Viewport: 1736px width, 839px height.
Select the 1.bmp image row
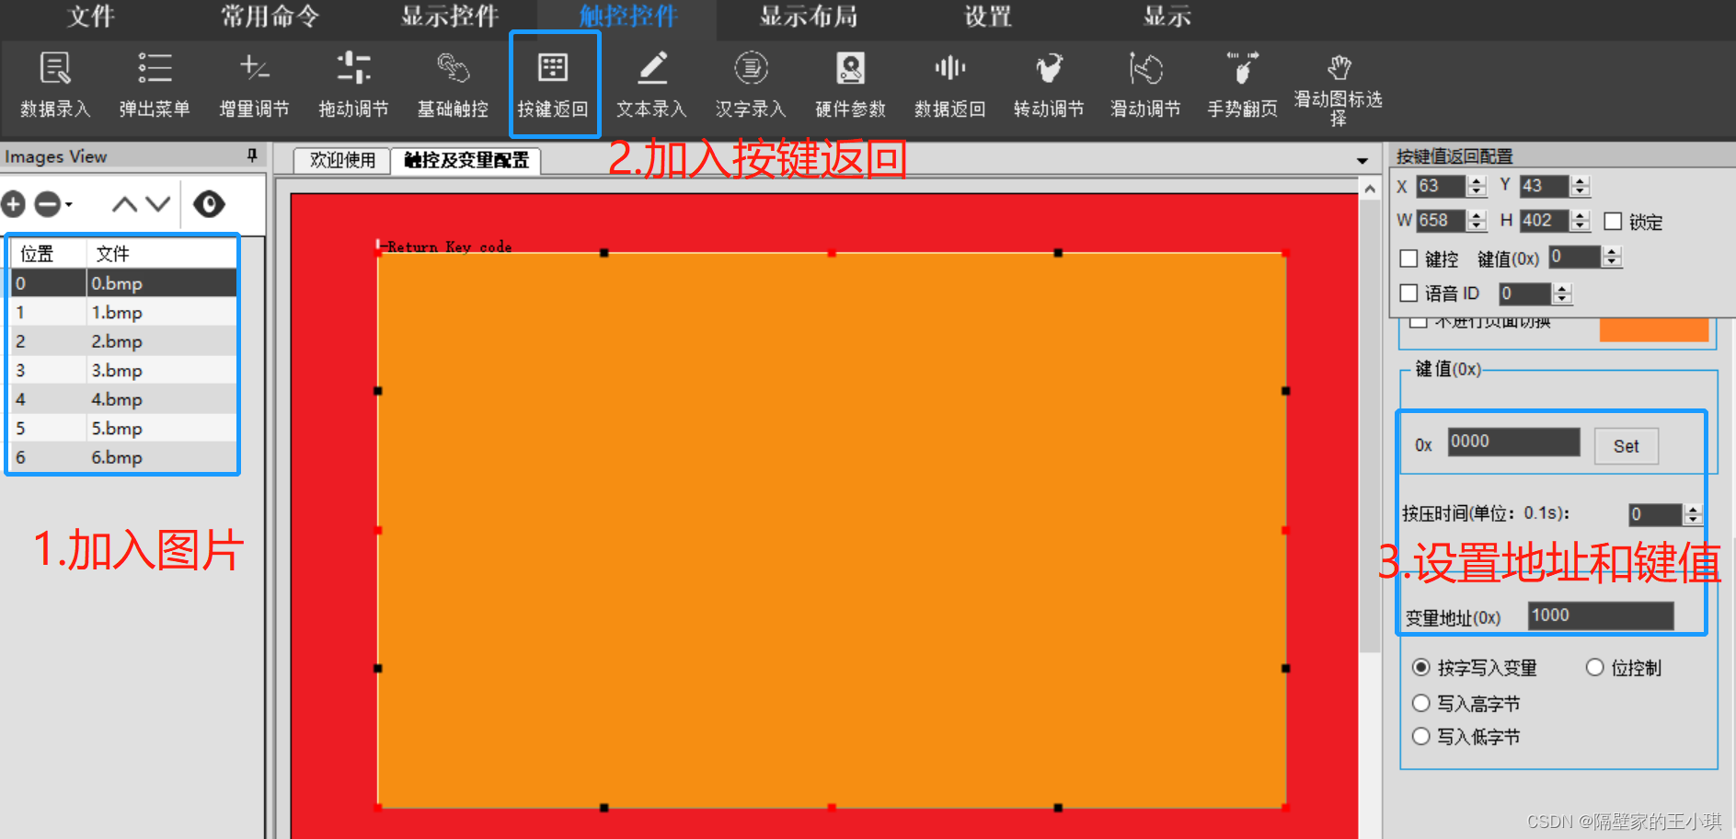tap(123, 312)
